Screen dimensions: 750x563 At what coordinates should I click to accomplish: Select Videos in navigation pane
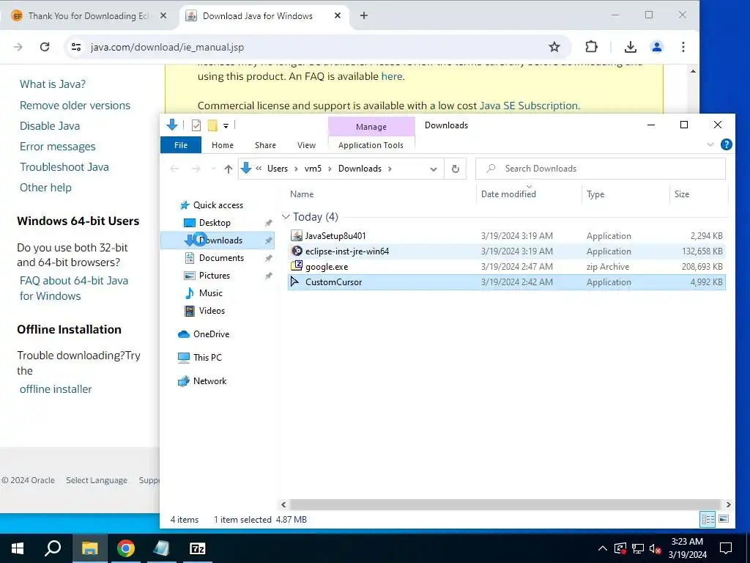point(212,311)
